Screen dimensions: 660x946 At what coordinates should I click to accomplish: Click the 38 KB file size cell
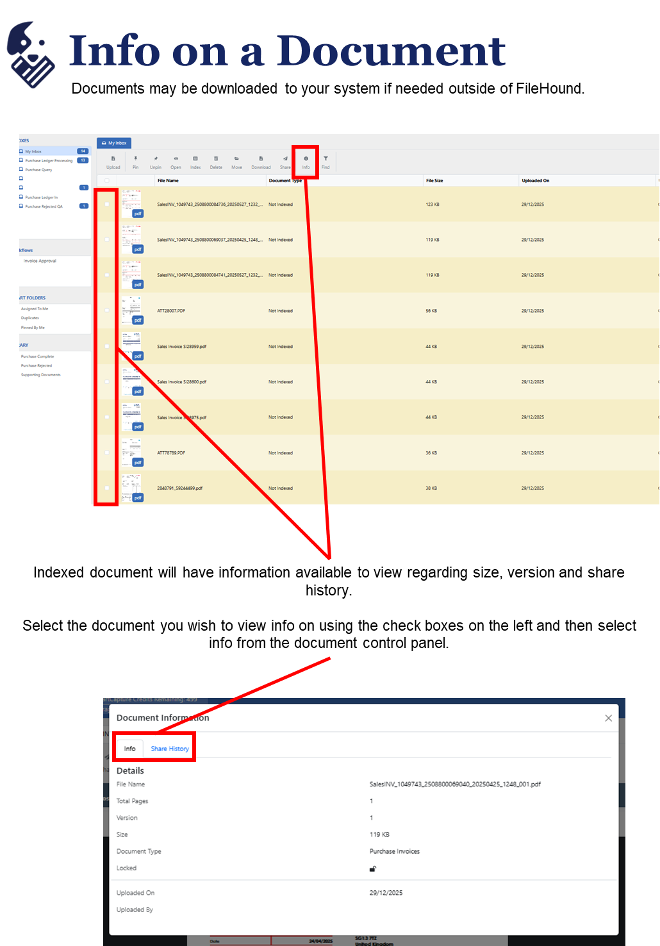pos(431,488)
